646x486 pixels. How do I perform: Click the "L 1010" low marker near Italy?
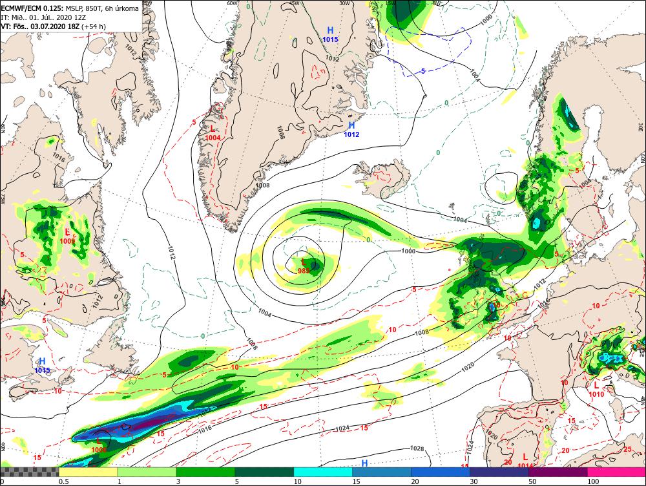point(596,390)
